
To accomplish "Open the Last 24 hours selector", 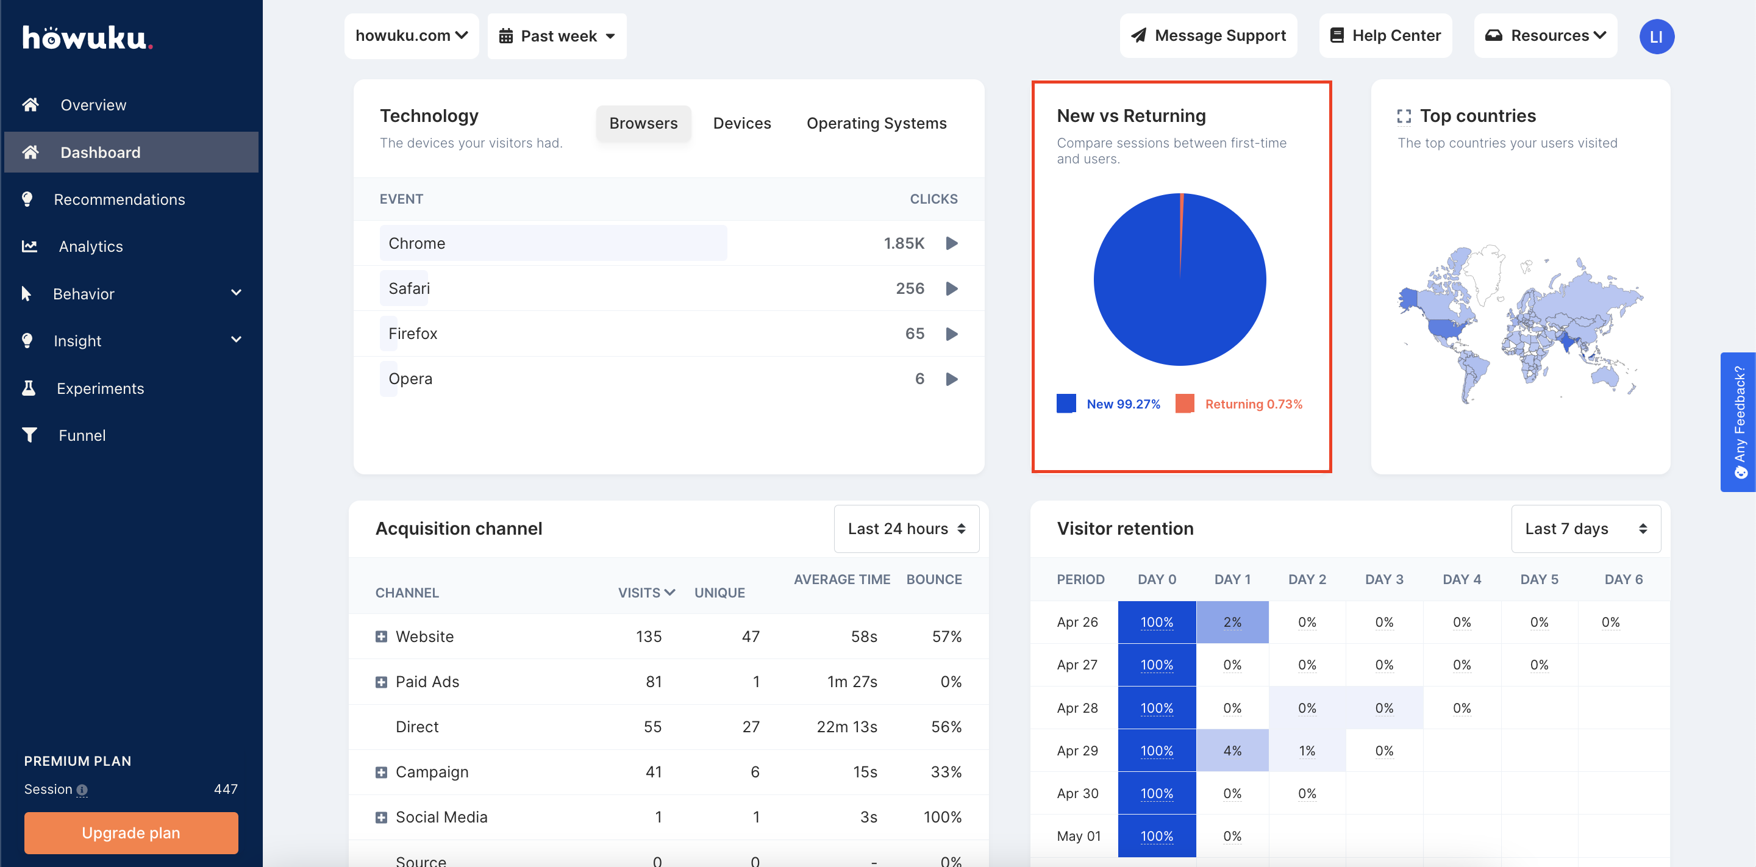I will tap(906, 528).
